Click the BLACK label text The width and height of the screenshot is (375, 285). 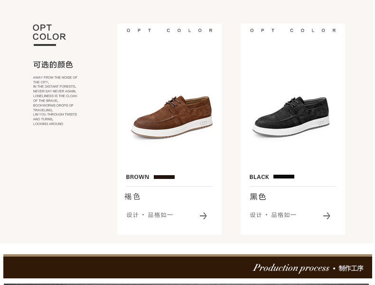(259, 177)
